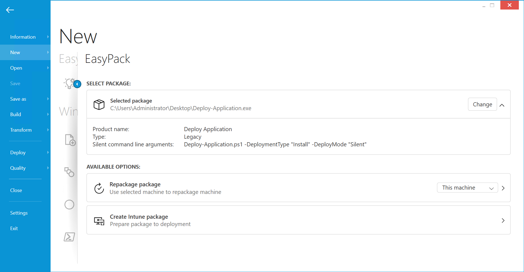The image size is (524, 272).
Task: Open Settings from the sidebar
Action: pyautogui.click(x=19, y=213)
